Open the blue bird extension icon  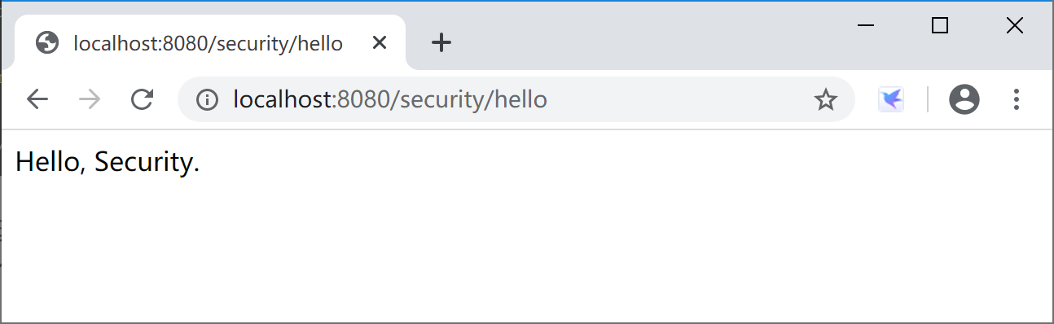click(x=891, y=99)
